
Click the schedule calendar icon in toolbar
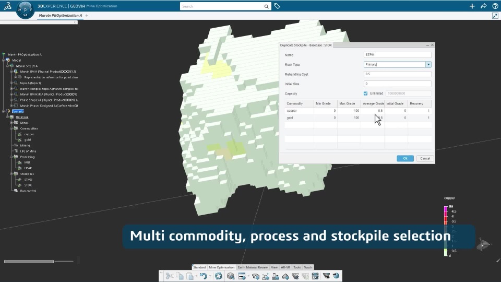click(315, 276)
